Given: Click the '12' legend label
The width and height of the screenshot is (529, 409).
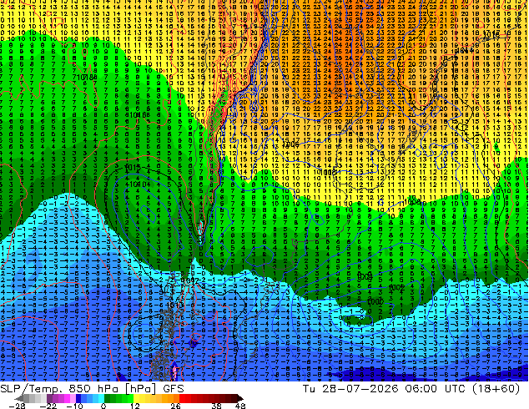Looking at the screenshot, I should 135,406.
